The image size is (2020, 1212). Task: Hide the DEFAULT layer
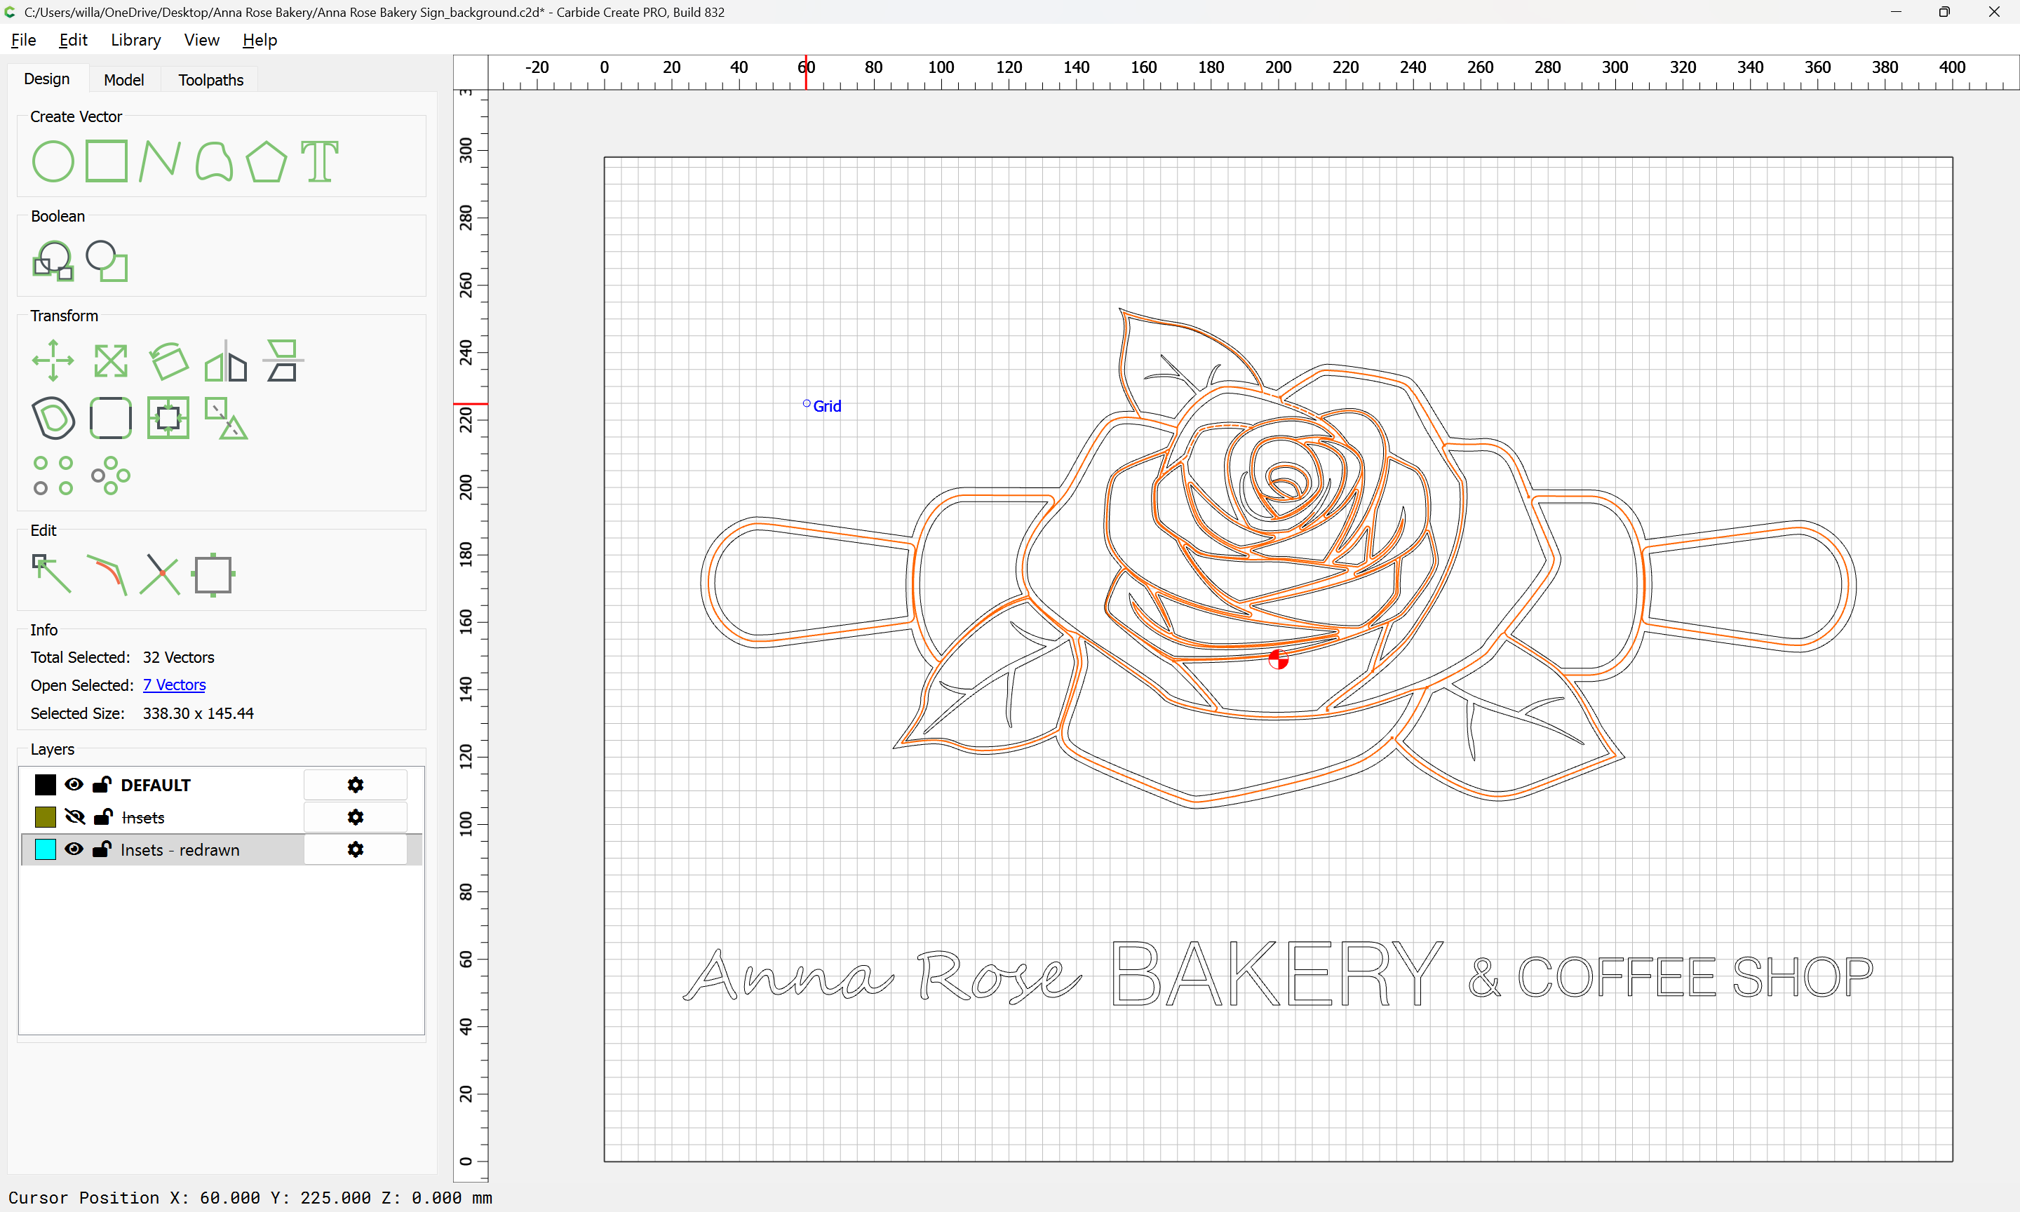(x=74, y=785)
